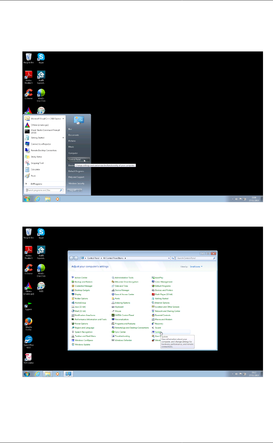Open HomeGroup settings
This screenshot has width=273, height=443.
pos(79,303)
